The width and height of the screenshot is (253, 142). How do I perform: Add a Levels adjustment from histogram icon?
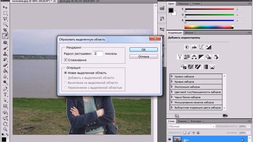pos(194,47)
